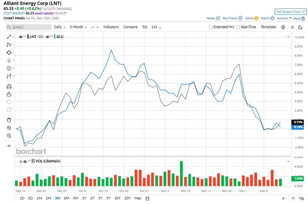This screenshot has width=308, height=204.
Task: Redo the last chart action
Action: point(9,110)
